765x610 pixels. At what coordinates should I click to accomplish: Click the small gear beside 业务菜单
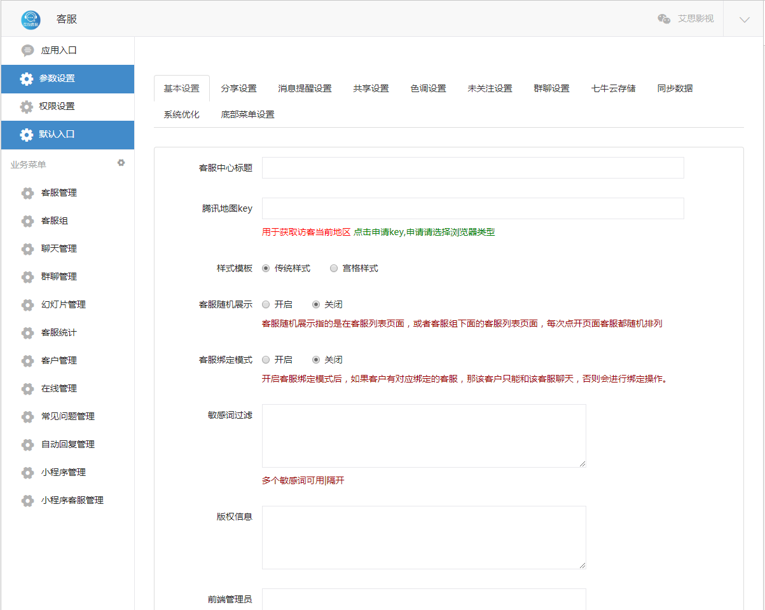[x=121, y=163]
